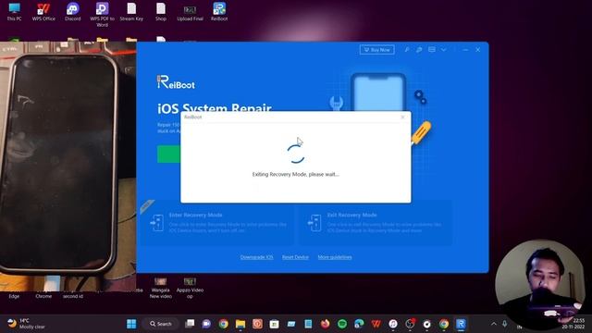Click the Buy Now button in ReiBoot
The height and width of the screenshot is (333, 592).
pyautogui.click(x=376, y=50)
